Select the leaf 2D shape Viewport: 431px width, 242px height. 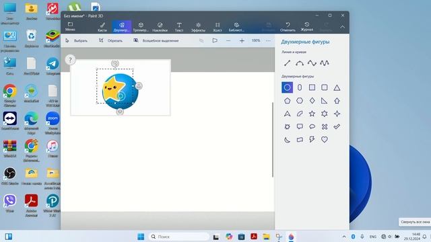coord(300,114)
